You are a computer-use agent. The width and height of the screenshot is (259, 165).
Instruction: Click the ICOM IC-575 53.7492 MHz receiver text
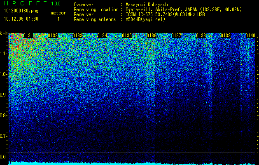[x=165, y=14]
